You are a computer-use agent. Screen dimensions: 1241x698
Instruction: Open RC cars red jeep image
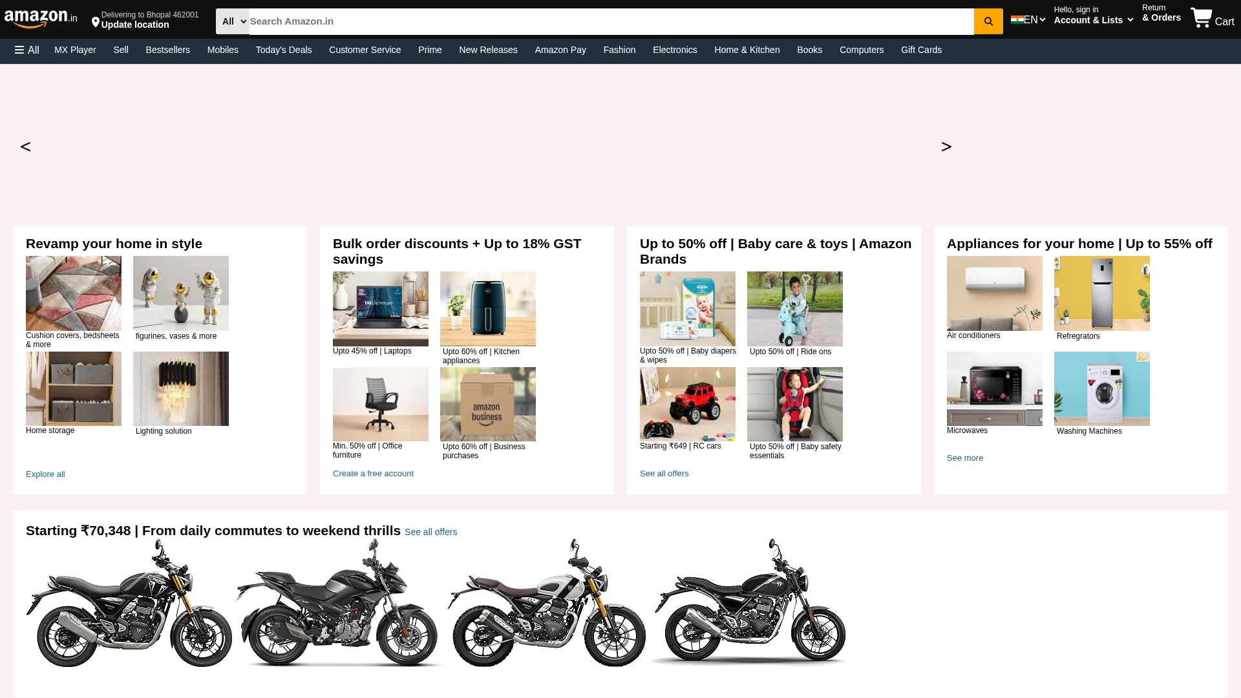[688, 404]
